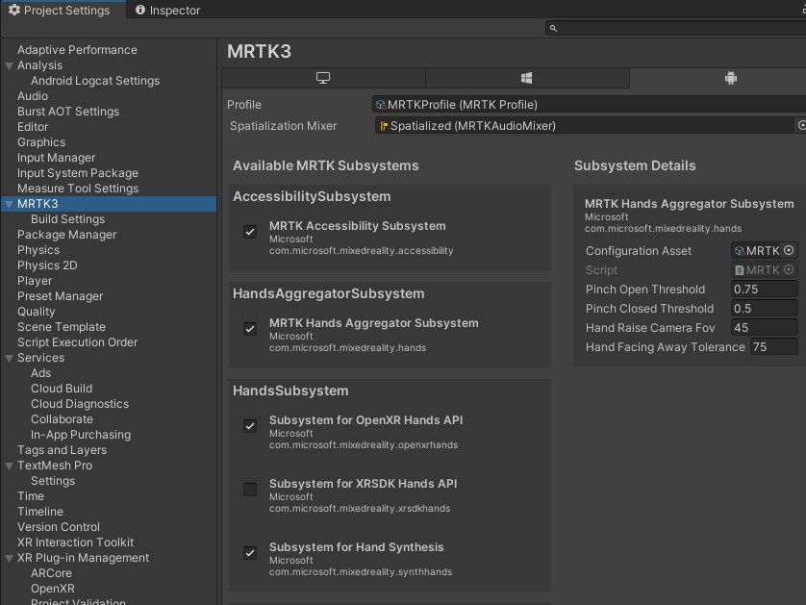806x605 pixels.
Task: Open OpenXR settings
Action: coord(53,590)
